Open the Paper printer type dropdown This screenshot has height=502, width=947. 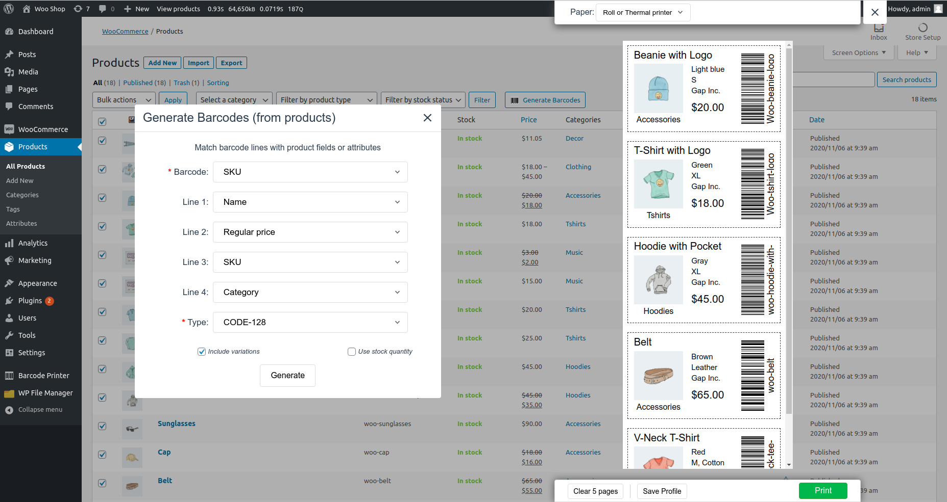[643, 12]
